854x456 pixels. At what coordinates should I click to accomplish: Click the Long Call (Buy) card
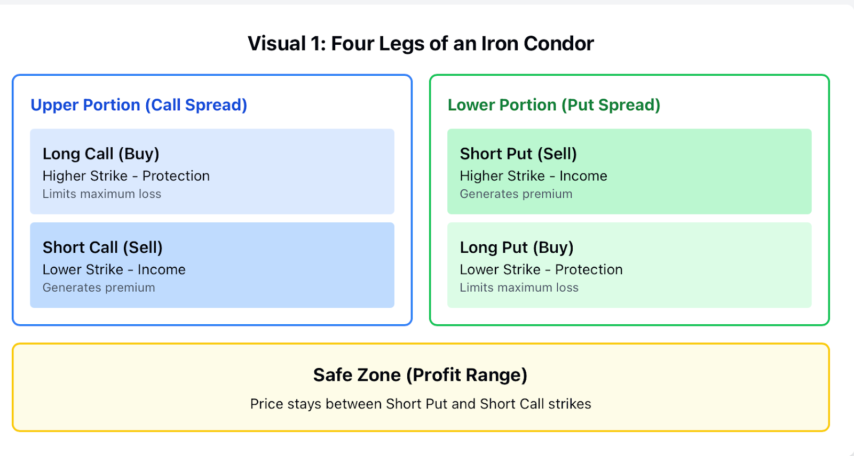pos(212,171)
